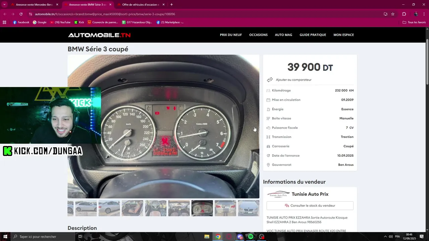Screen dimensions: 429x241
Task: Bookmark this page with the star icon
Action: [x=393, y=14]
